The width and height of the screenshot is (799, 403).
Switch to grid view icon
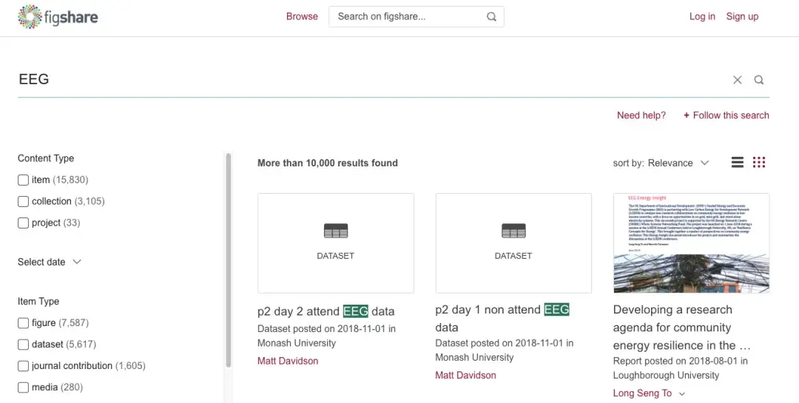(x=759, y=163)
